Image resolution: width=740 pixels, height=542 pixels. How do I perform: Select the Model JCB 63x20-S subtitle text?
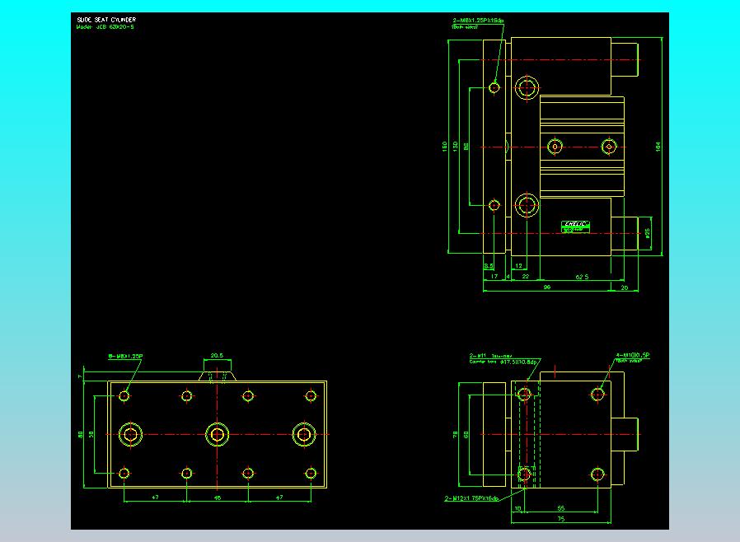pos(105,26)
